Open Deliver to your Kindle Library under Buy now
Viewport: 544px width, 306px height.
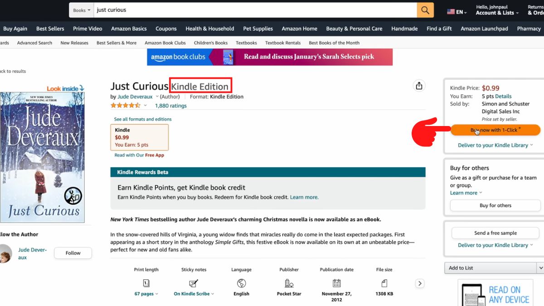point(495,145)
